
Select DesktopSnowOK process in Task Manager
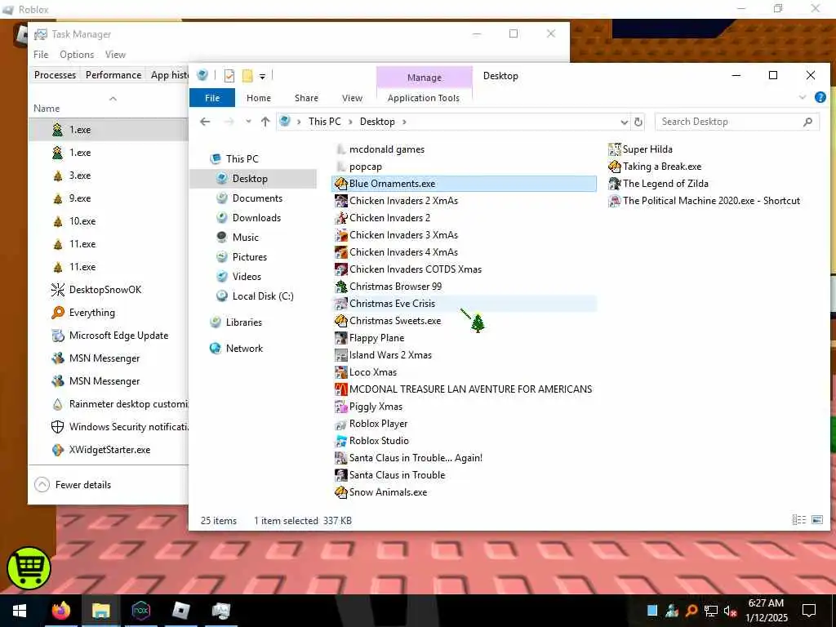point(105,290)
